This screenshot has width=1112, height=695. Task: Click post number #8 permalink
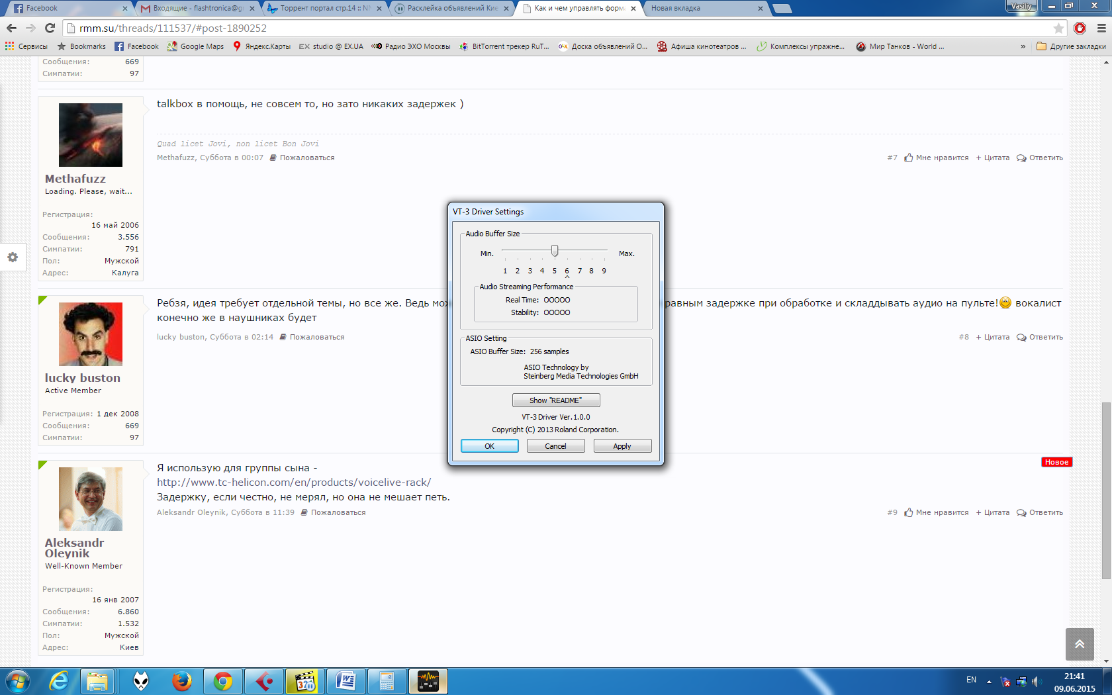click(x=964, y=337)
